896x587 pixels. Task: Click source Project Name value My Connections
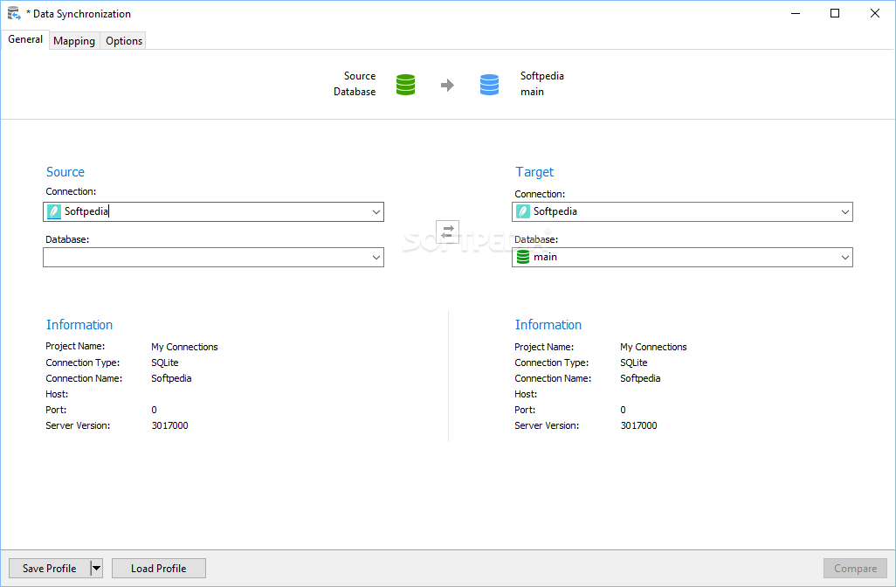pyautogui.click(x=184, y=347)
